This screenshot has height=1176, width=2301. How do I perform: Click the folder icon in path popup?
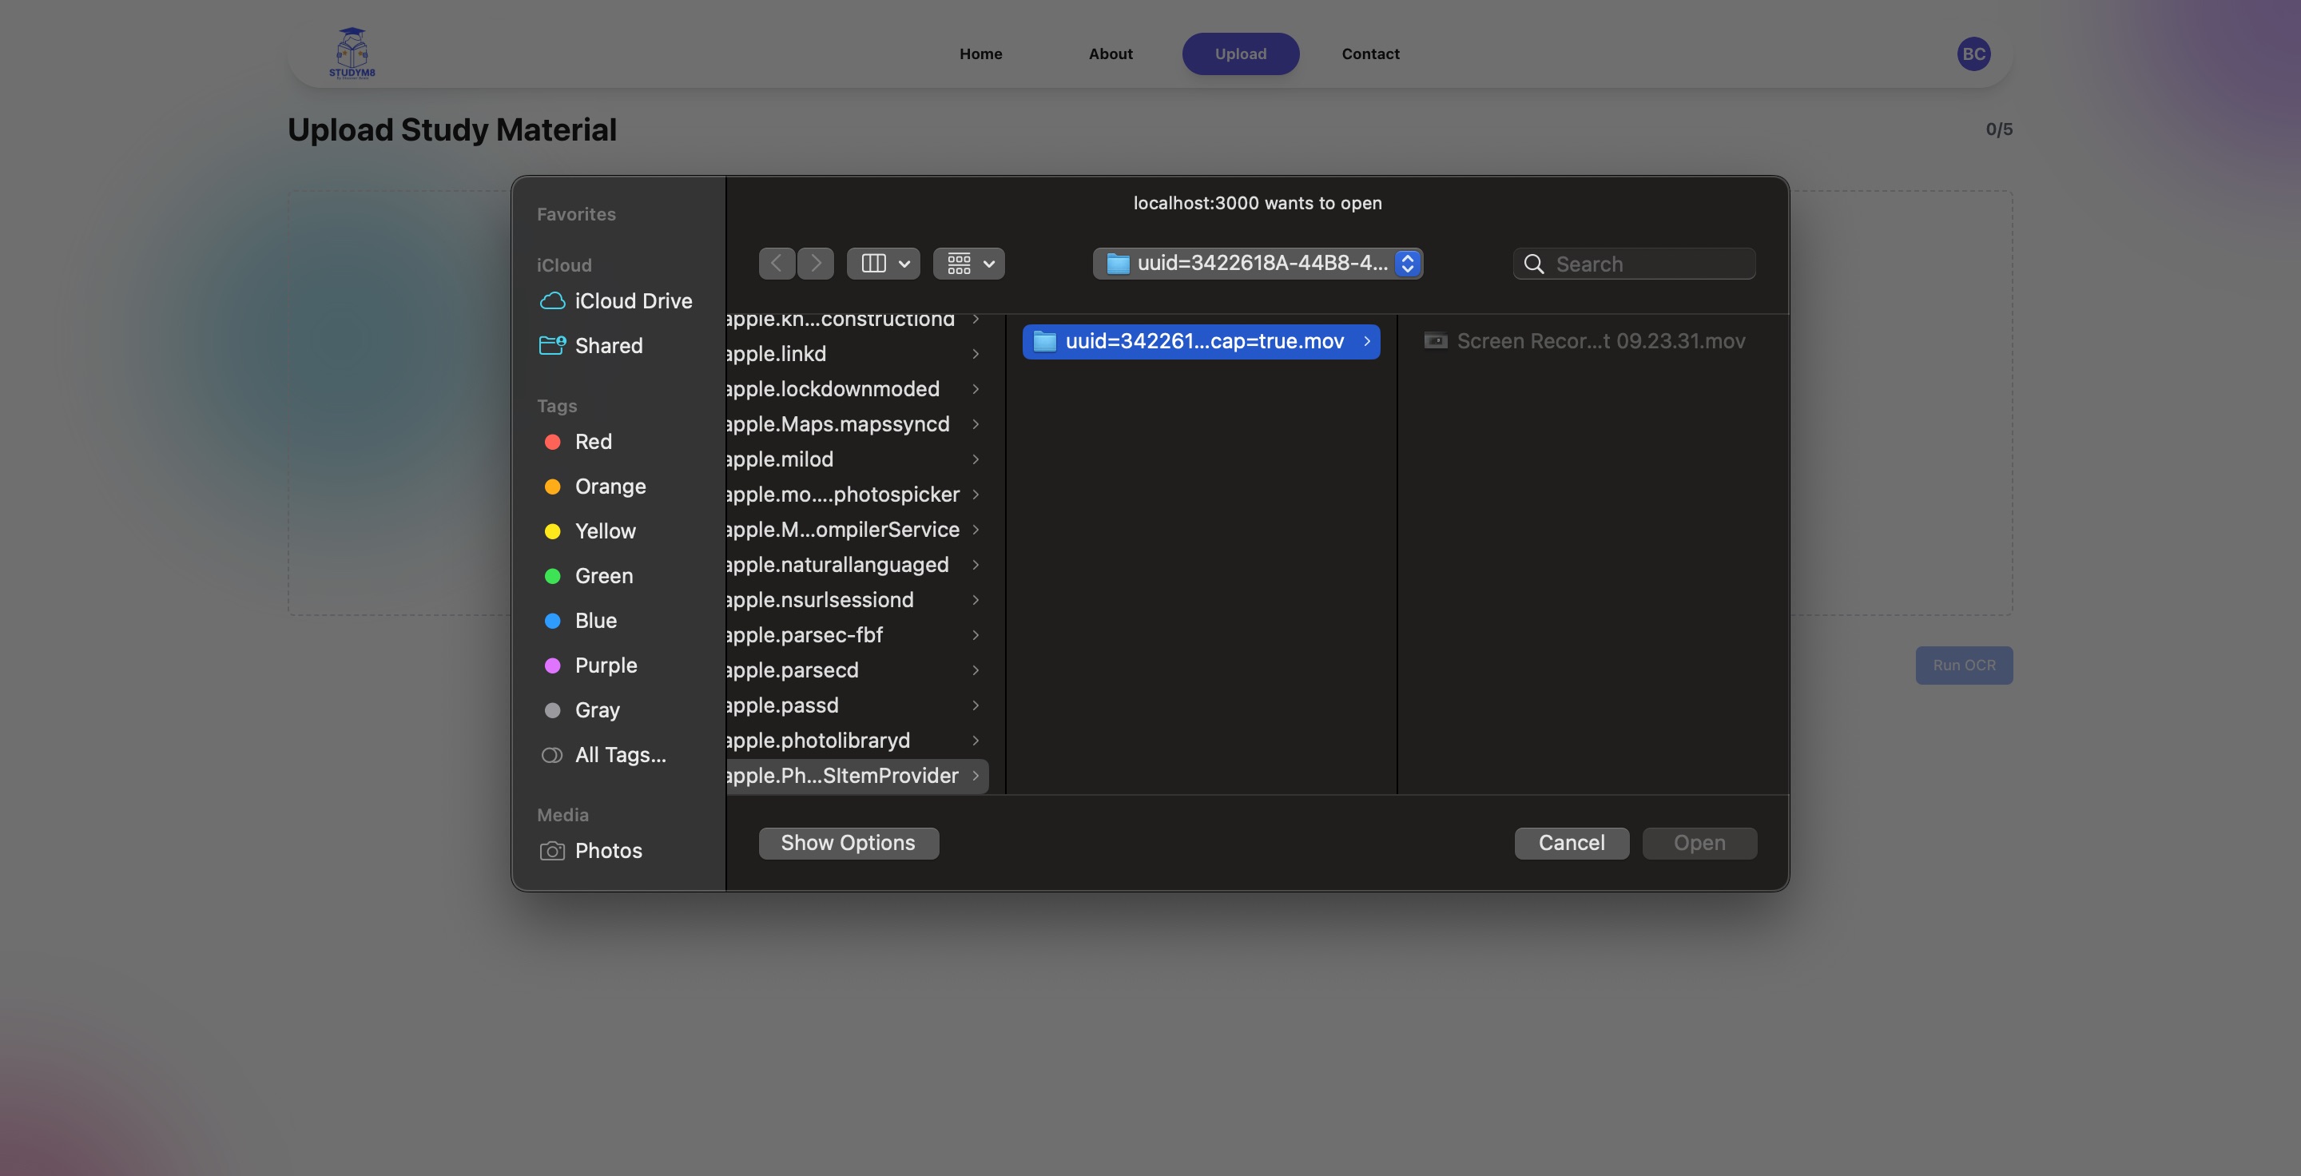(1118, 264)
